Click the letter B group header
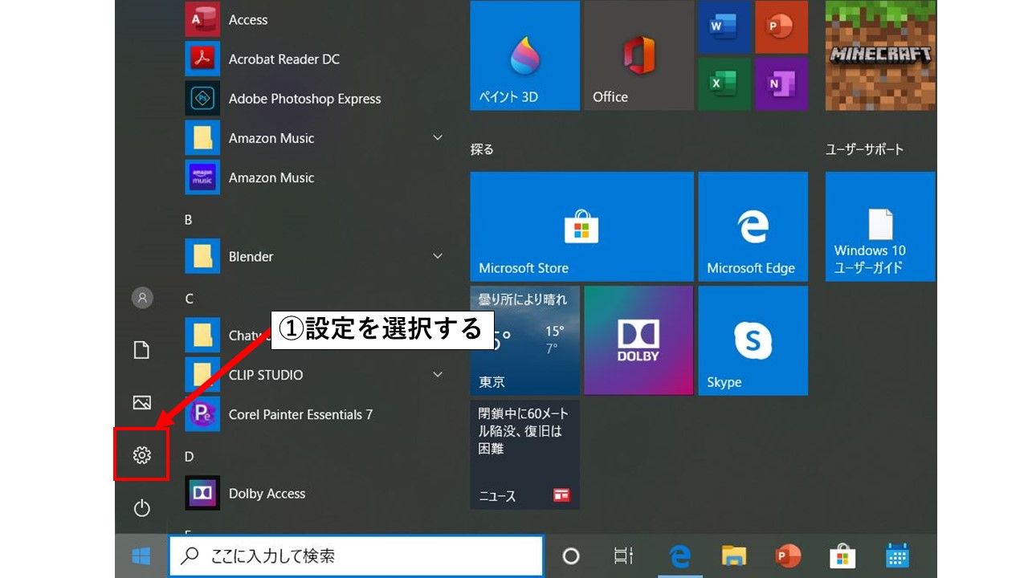Viewport: 1028px width, 578px height. pos(189,219)
